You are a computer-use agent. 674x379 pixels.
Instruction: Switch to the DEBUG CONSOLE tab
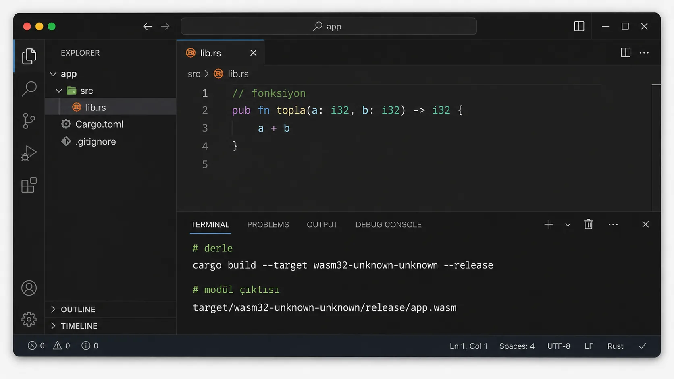[x=389, y=225]
